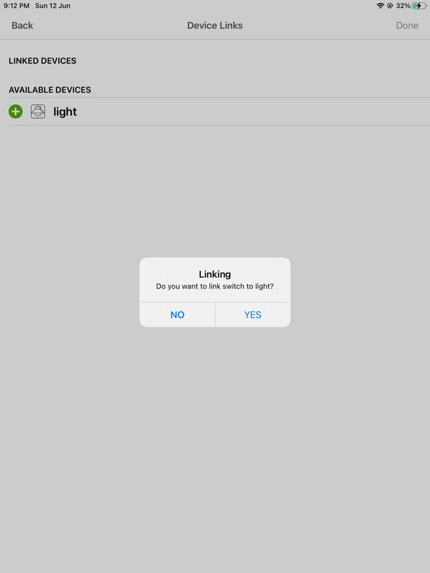Tap the 9:12 PM clock

point(17,6)
